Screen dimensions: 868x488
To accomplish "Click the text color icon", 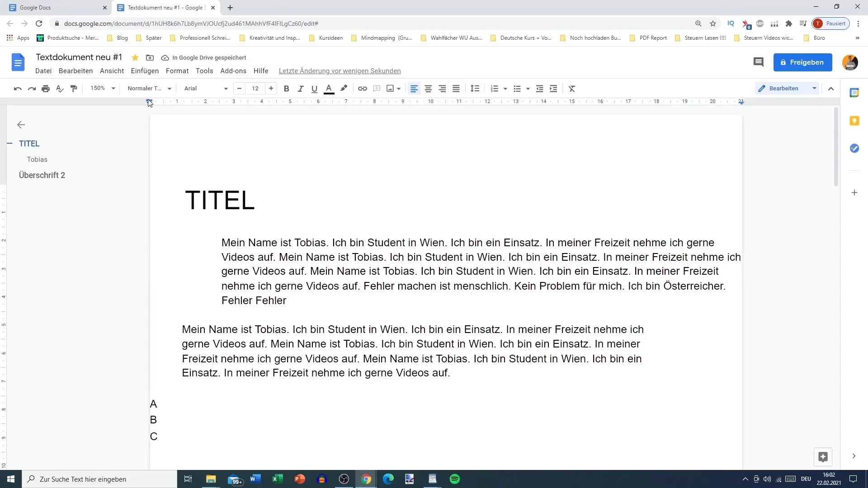I will click(x=329, y=88).
